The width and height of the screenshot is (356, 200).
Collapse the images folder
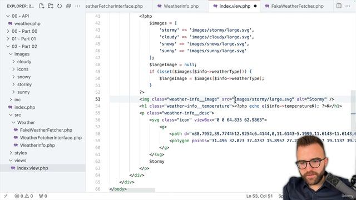pyautogui.click(x=11, y=54)
